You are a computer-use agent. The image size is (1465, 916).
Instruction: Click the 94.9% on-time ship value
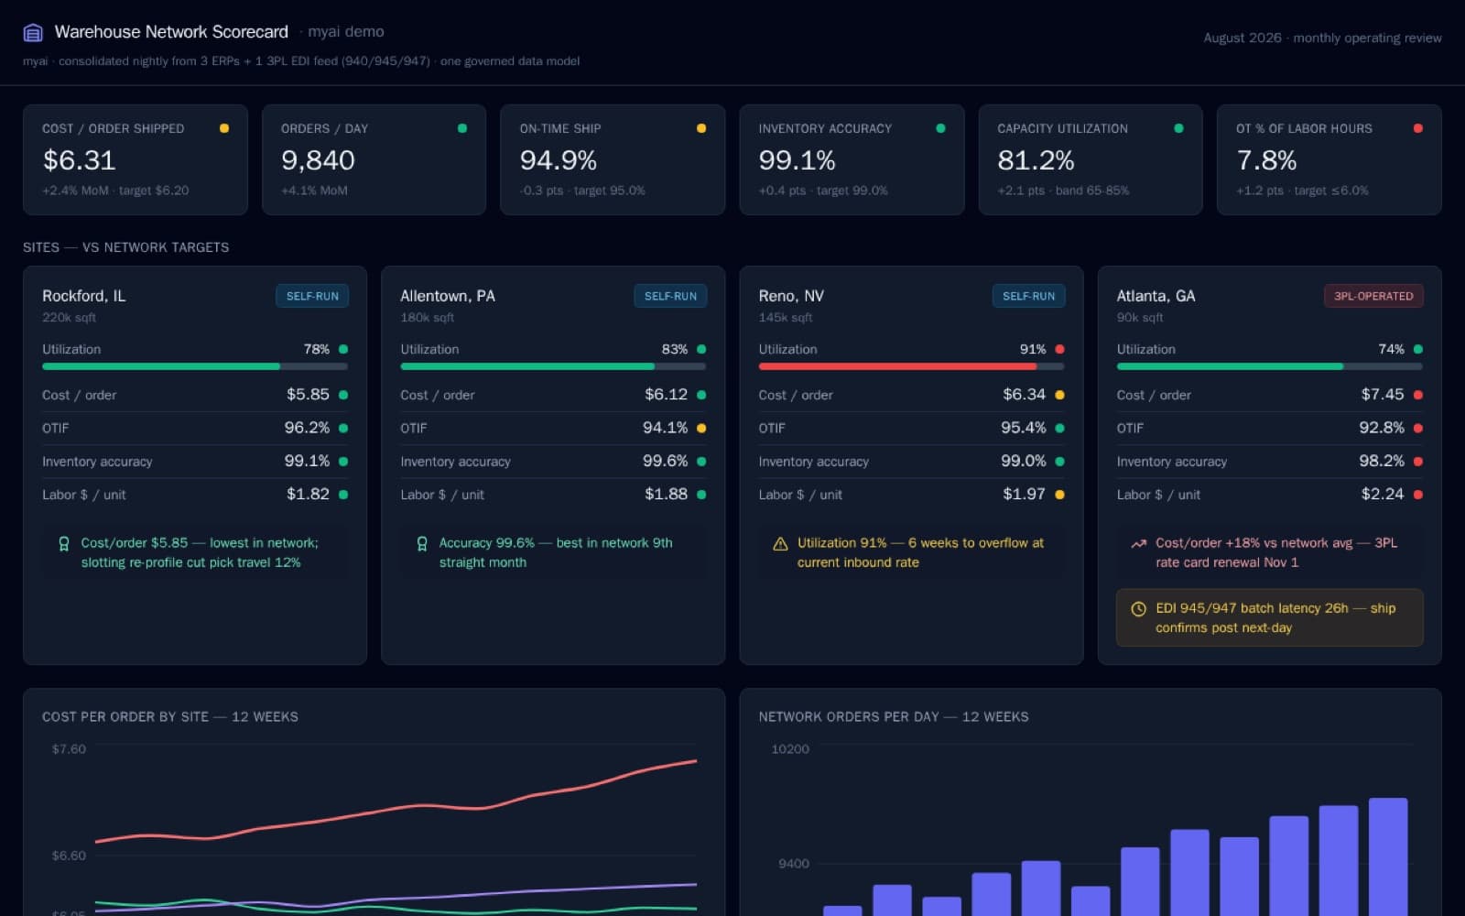tap(558, 160)
